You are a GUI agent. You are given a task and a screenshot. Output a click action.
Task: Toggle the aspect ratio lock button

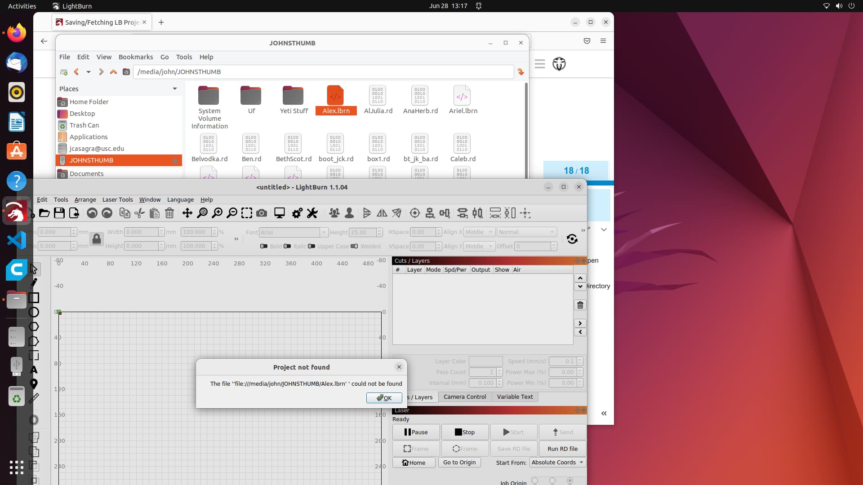click(97, 239)
